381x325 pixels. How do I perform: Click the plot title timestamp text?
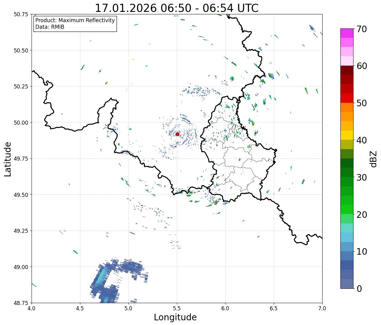tap(177, 8)
